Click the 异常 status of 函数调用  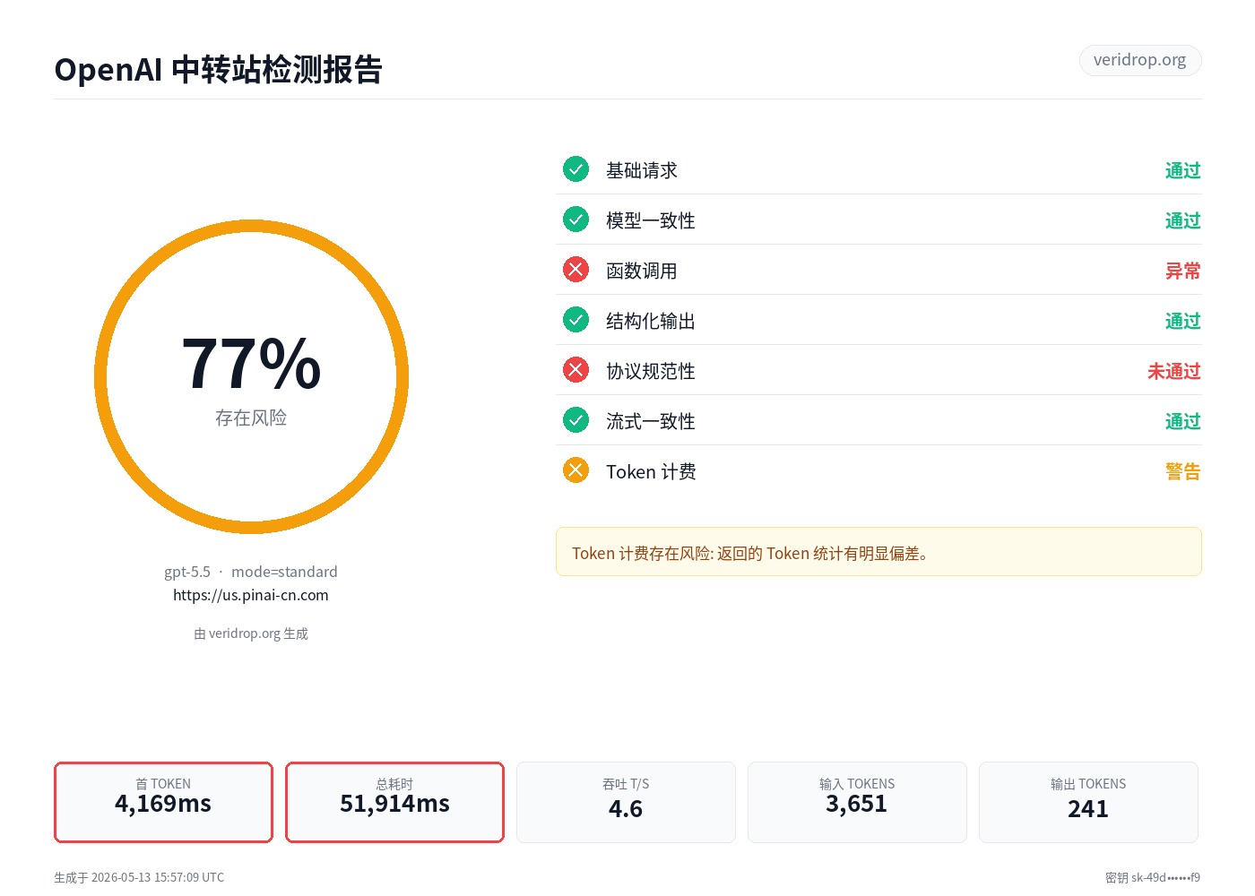pyautogui.click(x=1182, y=271)
